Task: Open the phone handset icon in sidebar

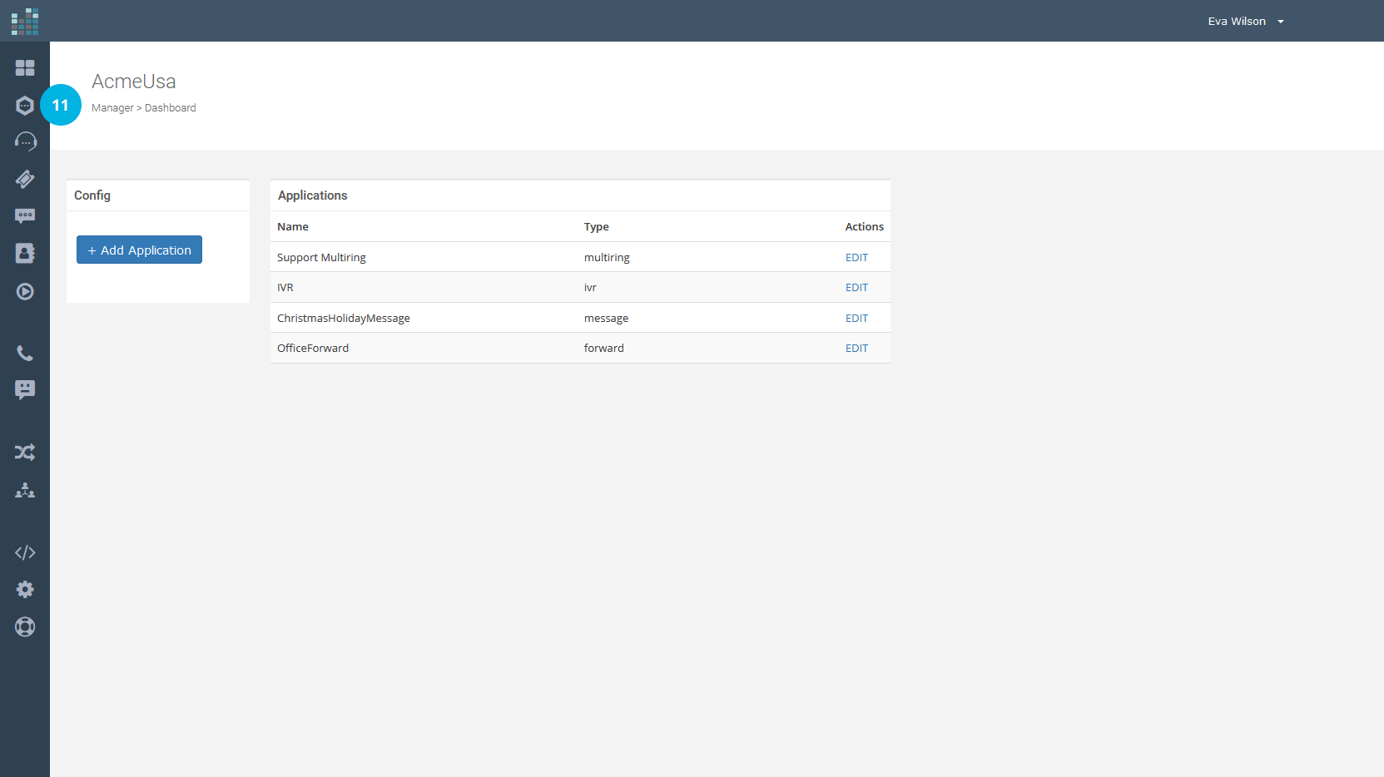Action: pyautogui.click(x=25, y=354)
